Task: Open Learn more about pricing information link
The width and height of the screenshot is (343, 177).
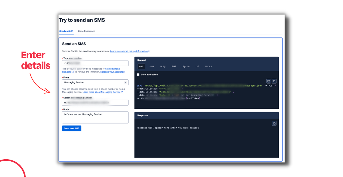Action: click(129, 51)
